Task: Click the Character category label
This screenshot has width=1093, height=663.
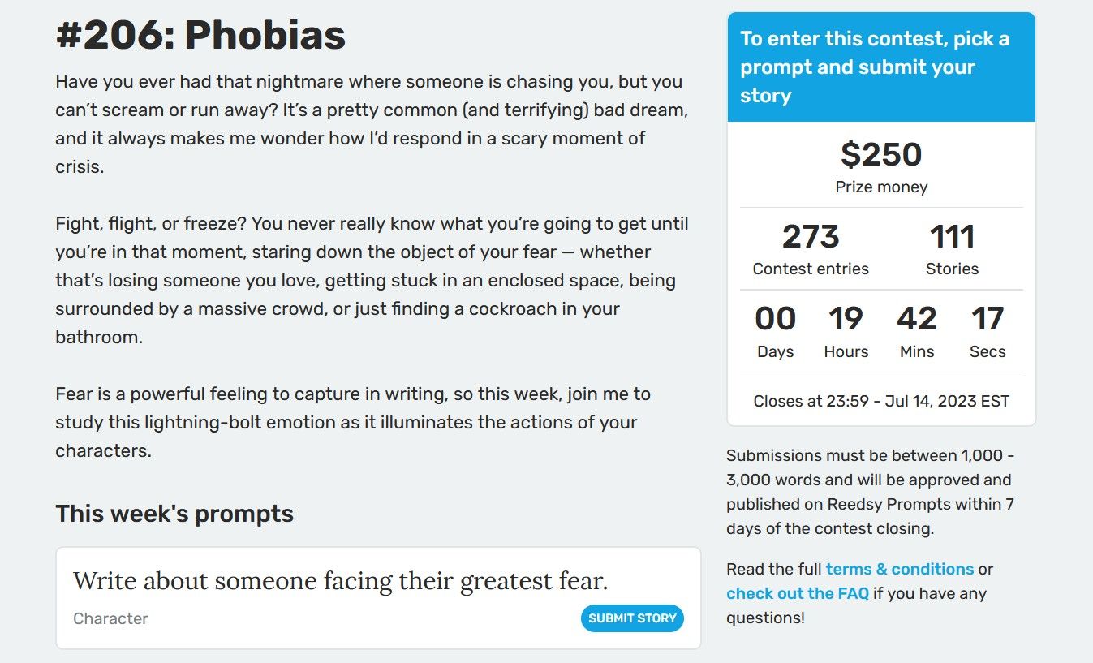Action: 110,618
